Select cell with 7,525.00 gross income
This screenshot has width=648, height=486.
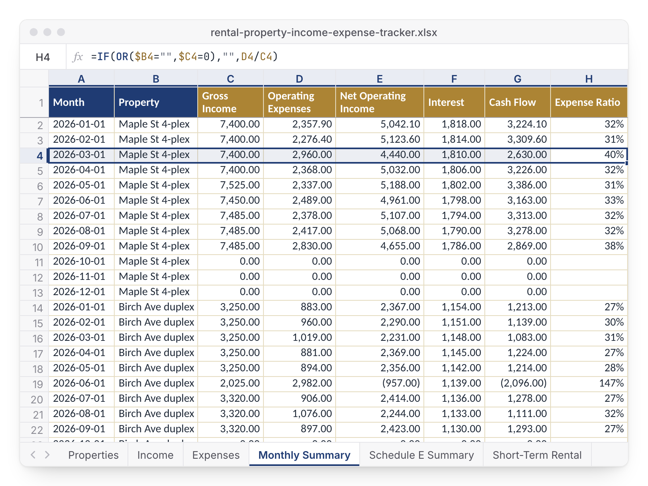click(x=231, y=185)
